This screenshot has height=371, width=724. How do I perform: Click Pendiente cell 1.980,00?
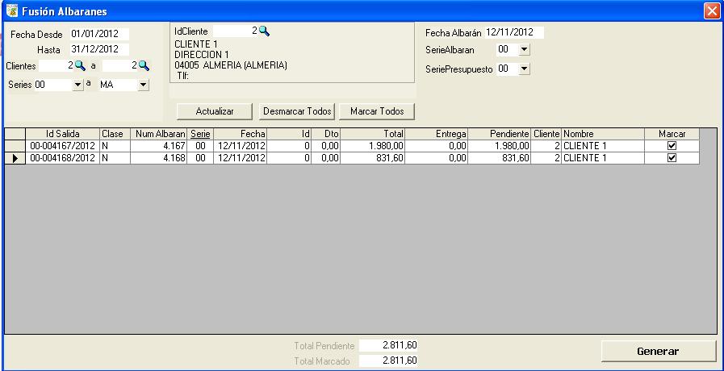click(x=500, y=146)
